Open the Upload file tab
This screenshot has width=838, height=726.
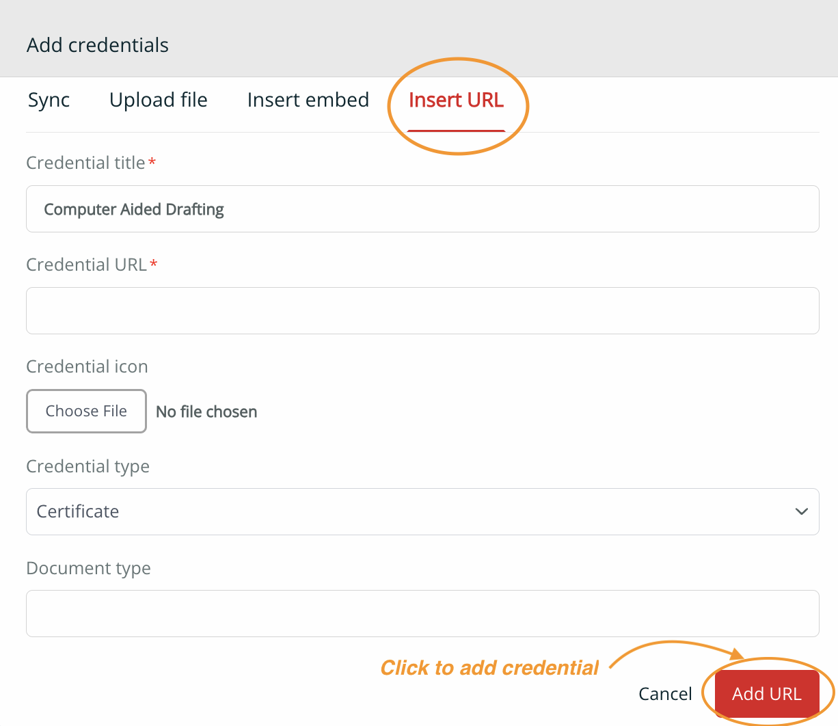(x=159, y=100)
